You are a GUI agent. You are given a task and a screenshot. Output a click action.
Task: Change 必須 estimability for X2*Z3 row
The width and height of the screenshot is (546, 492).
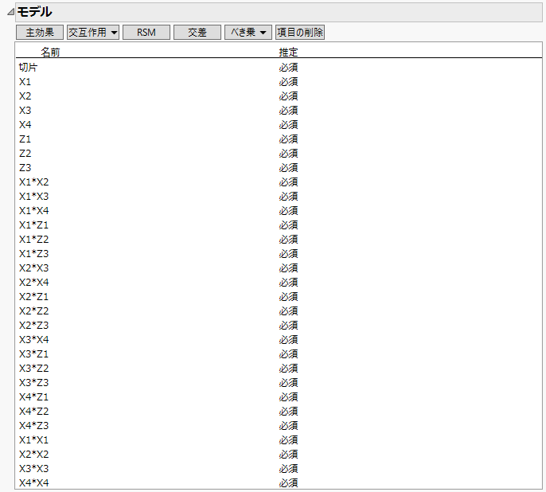pos(288,326)
